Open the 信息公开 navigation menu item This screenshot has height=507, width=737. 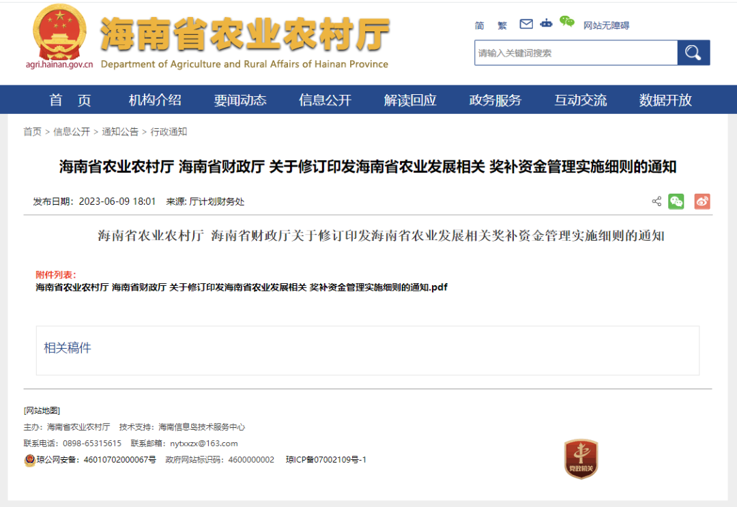325,100
